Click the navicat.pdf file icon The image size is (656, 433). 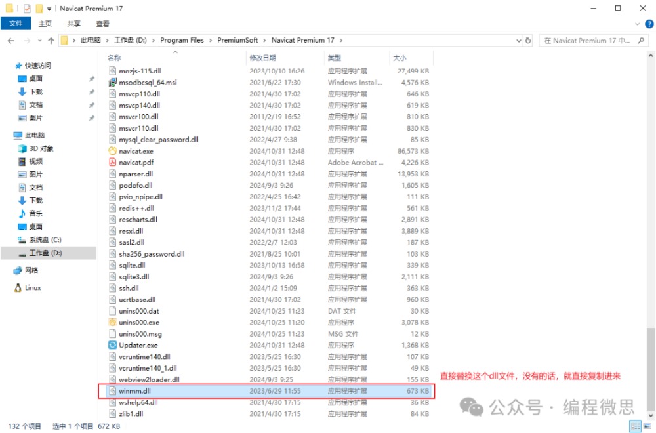pyautogui.click(x=112, y=162)
